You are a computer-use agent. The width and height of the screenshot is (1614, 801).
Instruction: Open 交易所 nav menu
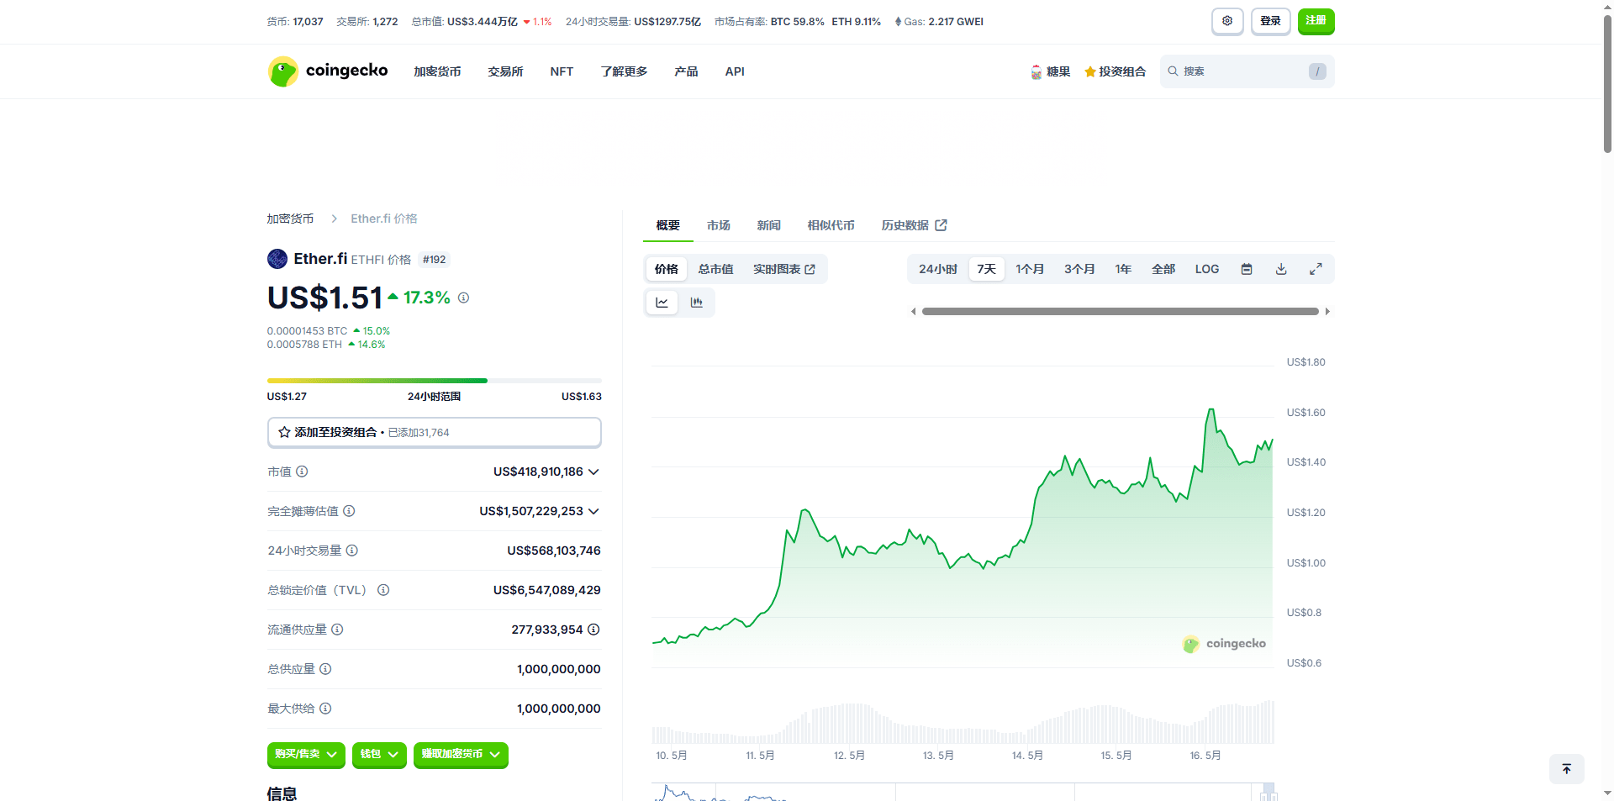[505, 71]
